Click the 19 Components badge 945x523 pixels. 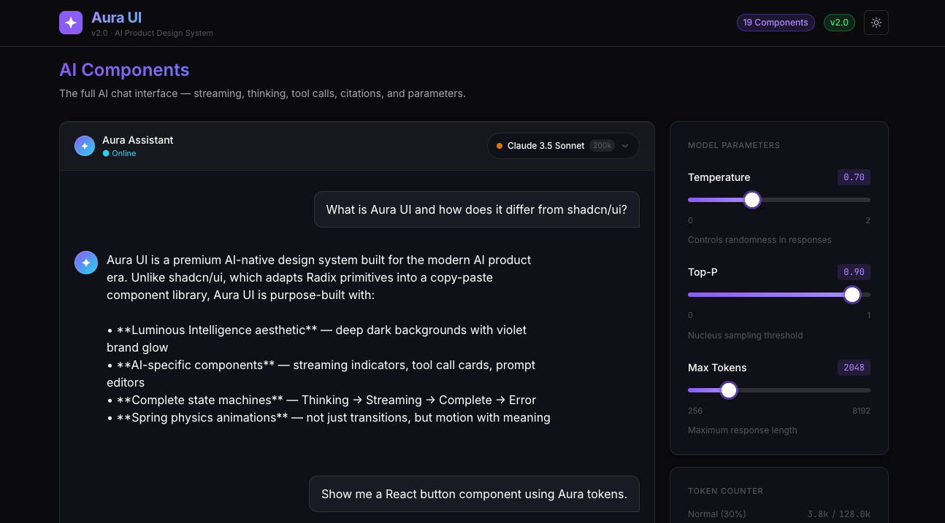(775, 23)
